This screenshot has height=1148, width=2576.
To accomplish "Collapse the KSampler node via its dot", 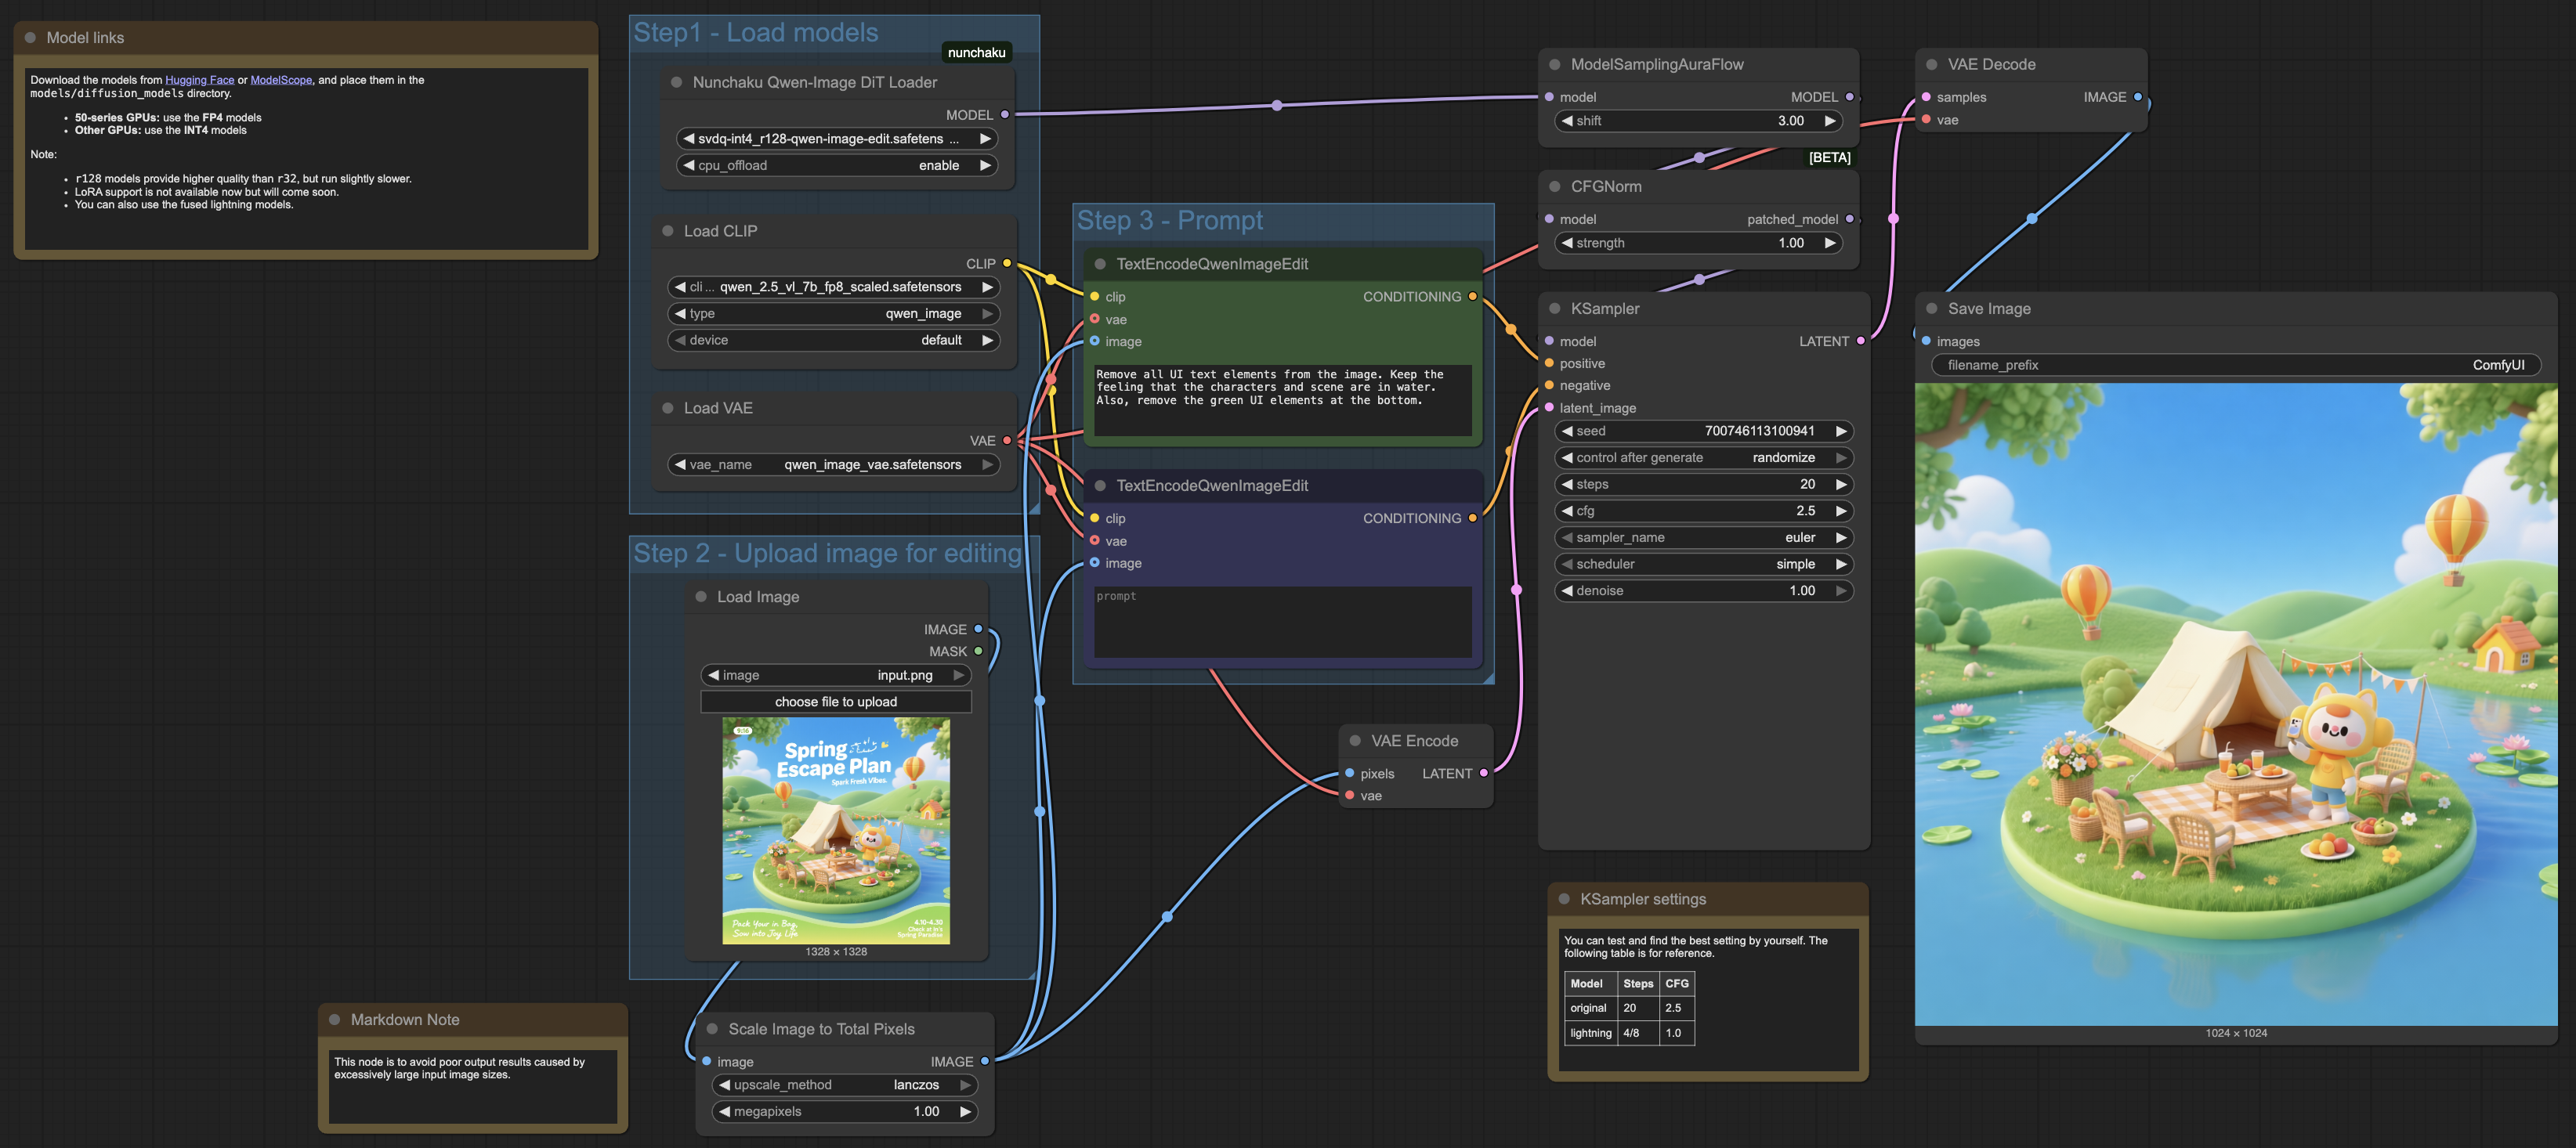I will pyautogui.click(x=1554, y=309).
